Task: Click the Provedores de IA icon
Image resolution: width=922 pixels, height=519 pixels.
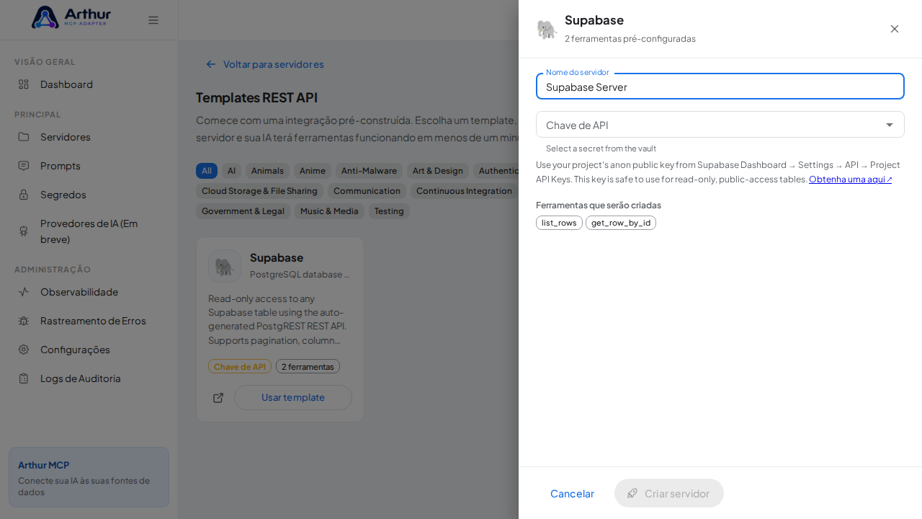Action: pyautogui.click(x=24, y=231)
